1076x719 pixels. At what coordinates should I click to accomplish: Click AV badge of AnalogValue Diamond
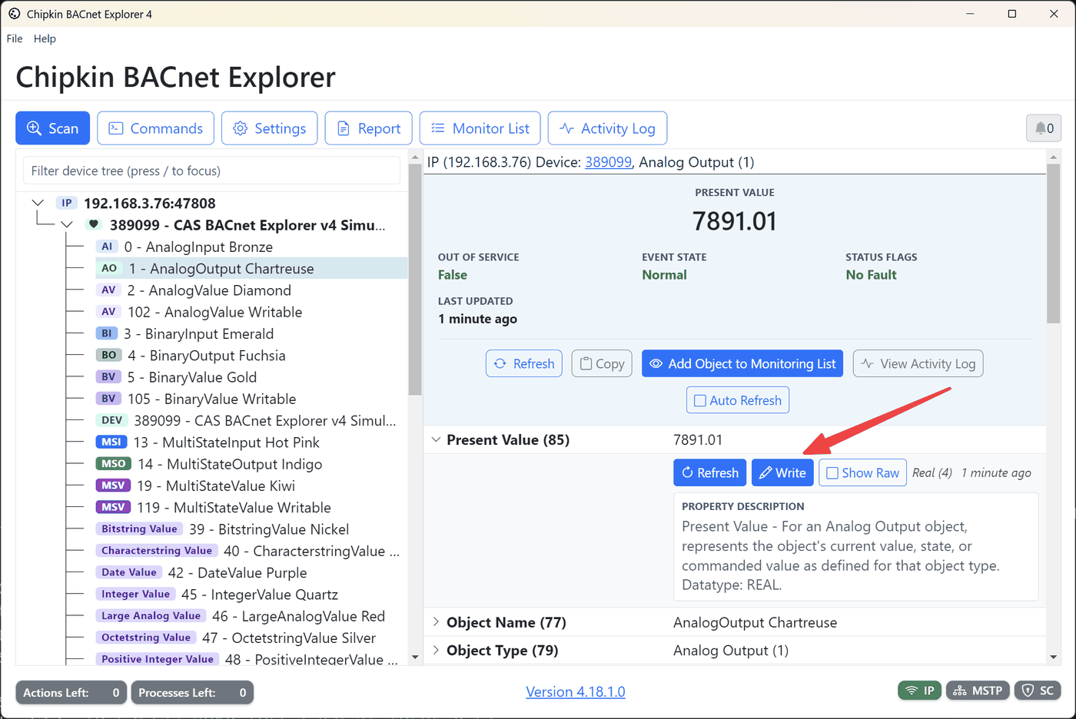tap(108, 290)
